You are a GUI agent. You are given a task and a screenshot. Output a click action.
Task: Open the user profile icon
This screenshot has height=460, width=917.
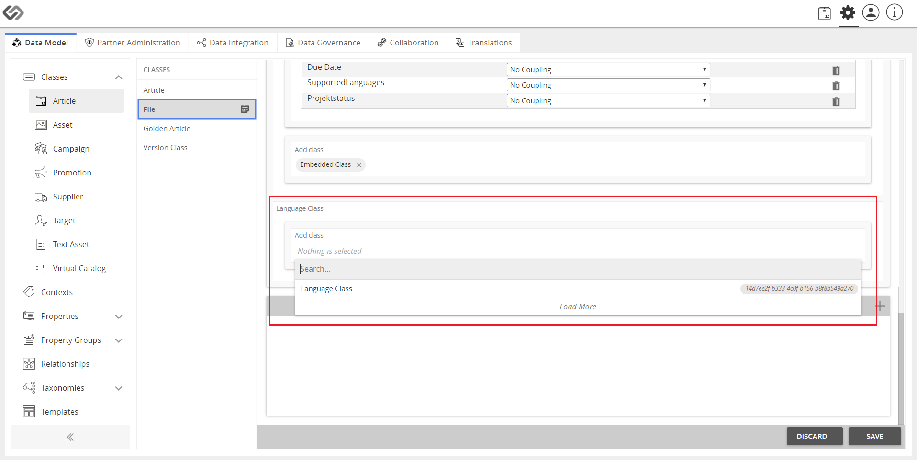[x=871, y=12]
